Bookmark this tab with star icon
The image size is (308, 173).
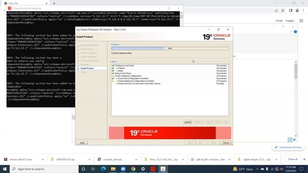point(282,11)
